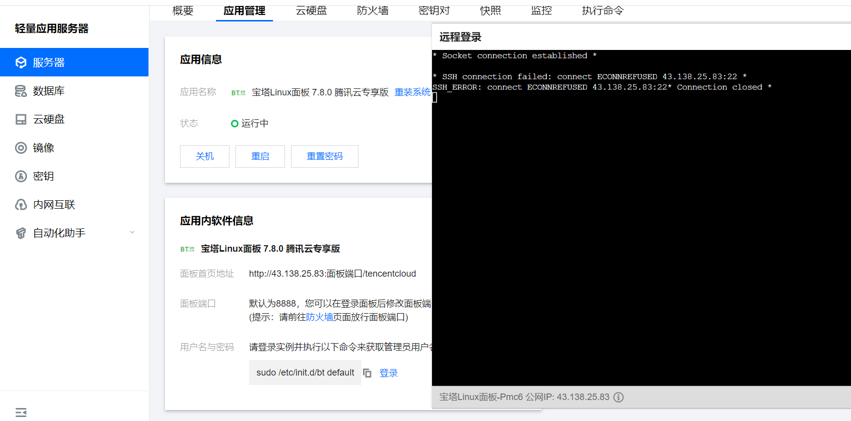851x421 pixels.
Task: Open the 执行命令 tab
Action: pyautogui.click(x=602, y=10)
